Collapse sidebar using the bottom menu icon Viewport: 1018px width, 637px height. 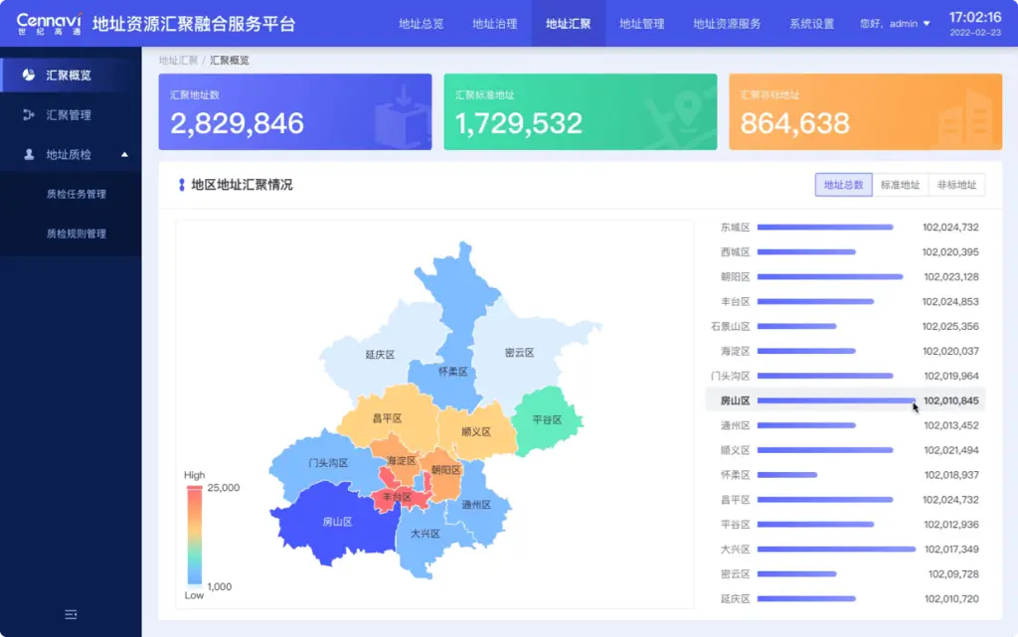[71, 615]
